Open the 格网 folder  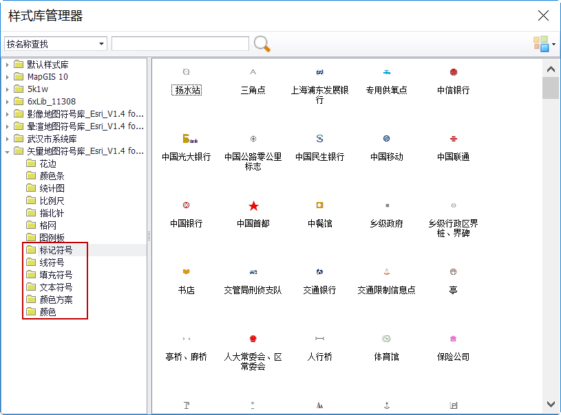(48, 225)
